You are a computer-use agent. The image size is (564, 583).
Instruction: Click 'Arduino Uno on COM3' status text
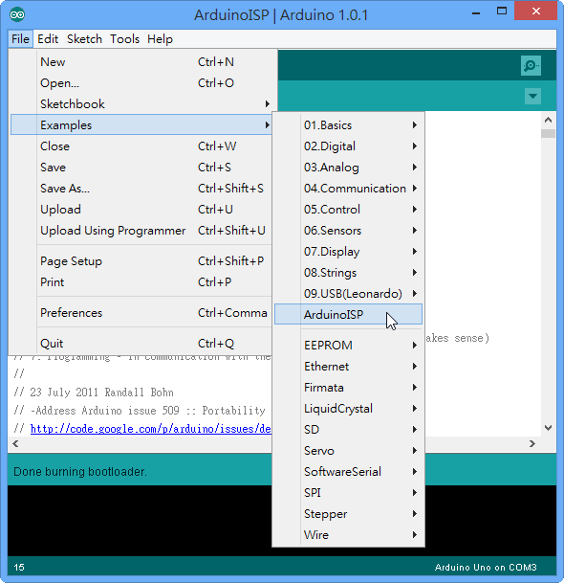pyautogui.click(x=486, y=568)
